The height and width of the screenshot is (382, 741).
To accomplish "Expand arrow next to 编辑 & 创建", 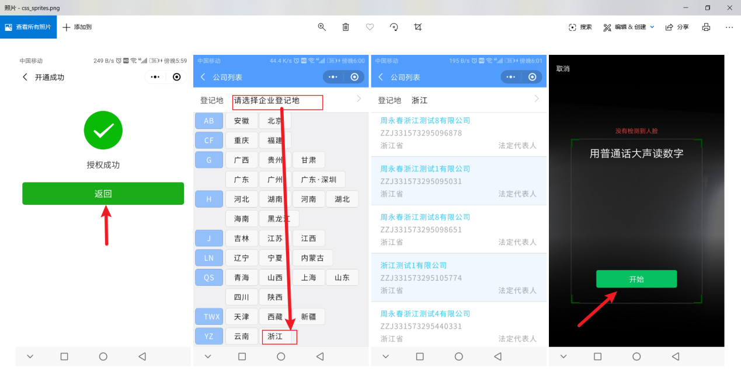I will tap(652, 27).
